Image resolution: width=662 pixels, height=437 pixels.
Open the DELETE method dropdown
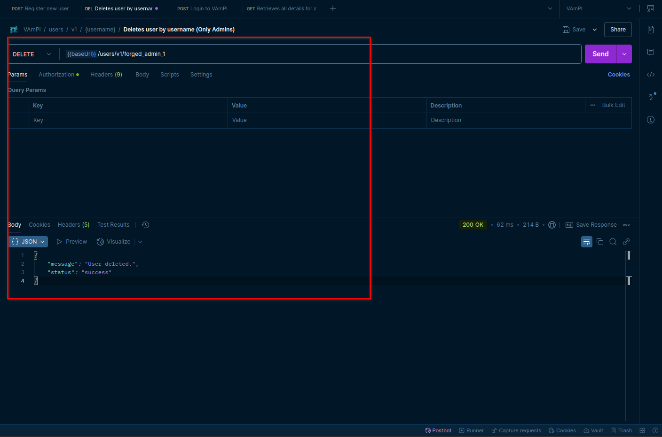tap(32, 54)
